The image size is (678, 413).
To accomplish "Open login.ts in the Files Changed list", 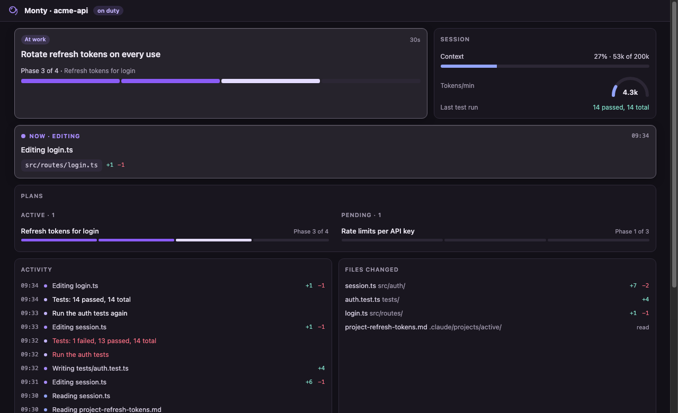I will (x=497, y=313).
